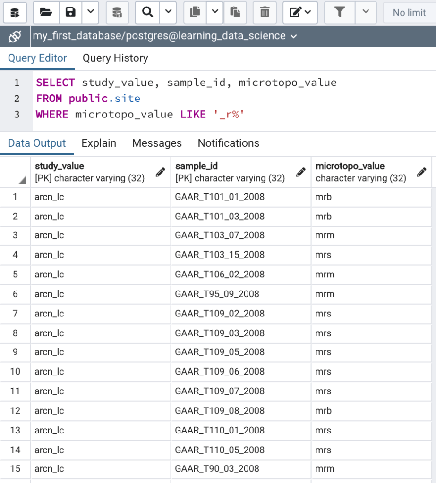Click the pencil icon in the microtopo_value column header

422,172
